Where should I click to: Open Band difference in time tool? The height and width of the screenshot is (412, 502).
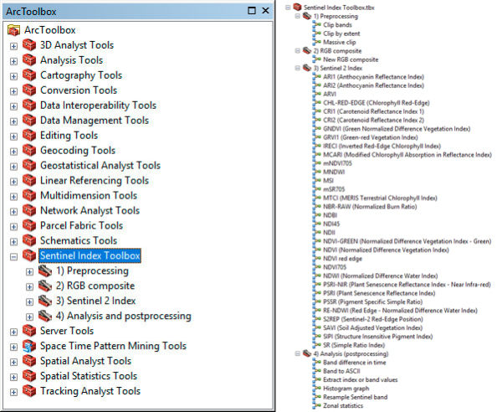[x=355, y=362]
